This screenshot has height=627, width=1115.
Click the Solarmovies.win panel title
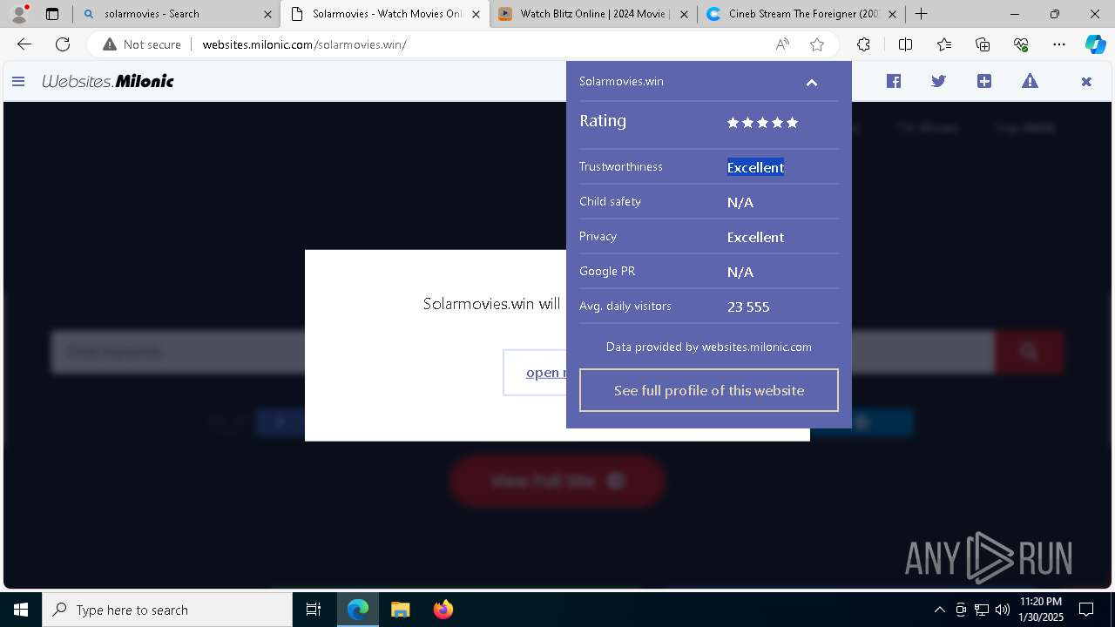621,81
